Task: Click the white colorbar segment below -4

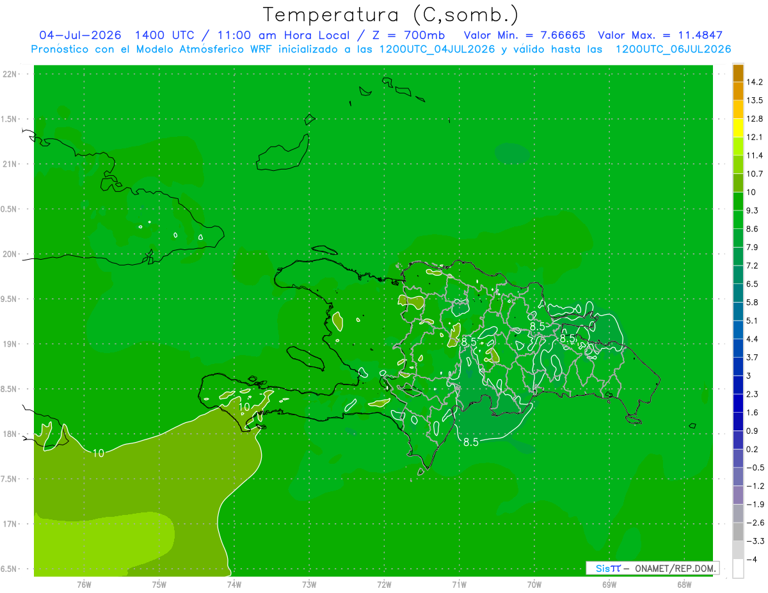Action: pyautogui.click(x=738, y=568)
